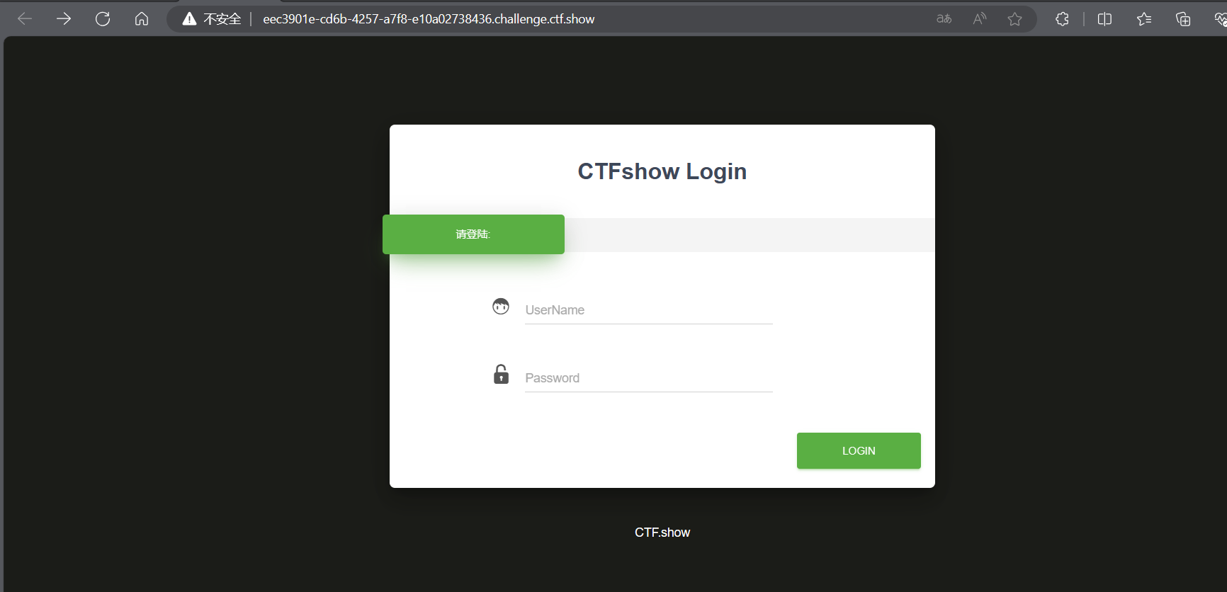Screen dimensions: 1227x592
Task: Open the browser extensions puzzle icon
Action: (x=1062, y=19)
